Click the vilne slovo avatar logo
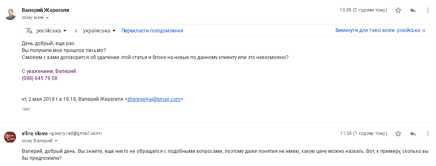The image size is (436, 166). (x=10, y=137)
